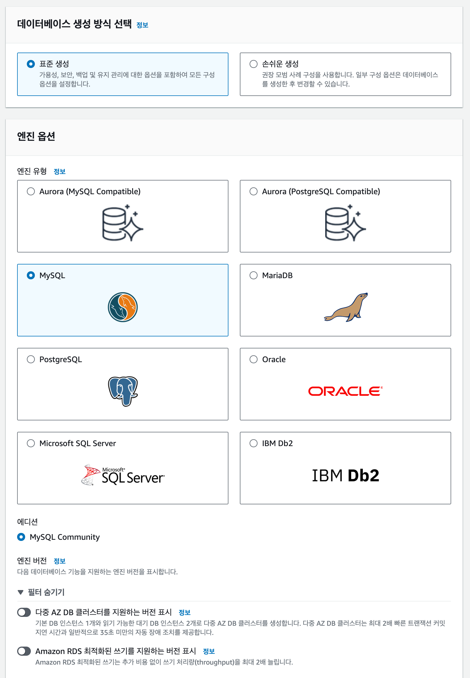The image size is (470, 678).
Task: Select the 손쉬운 생성 radio option
Action: pos(254,64)
